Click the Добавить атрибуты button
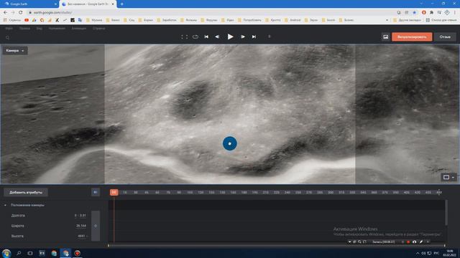The image size is (460, 258). (x=26, y=193)
